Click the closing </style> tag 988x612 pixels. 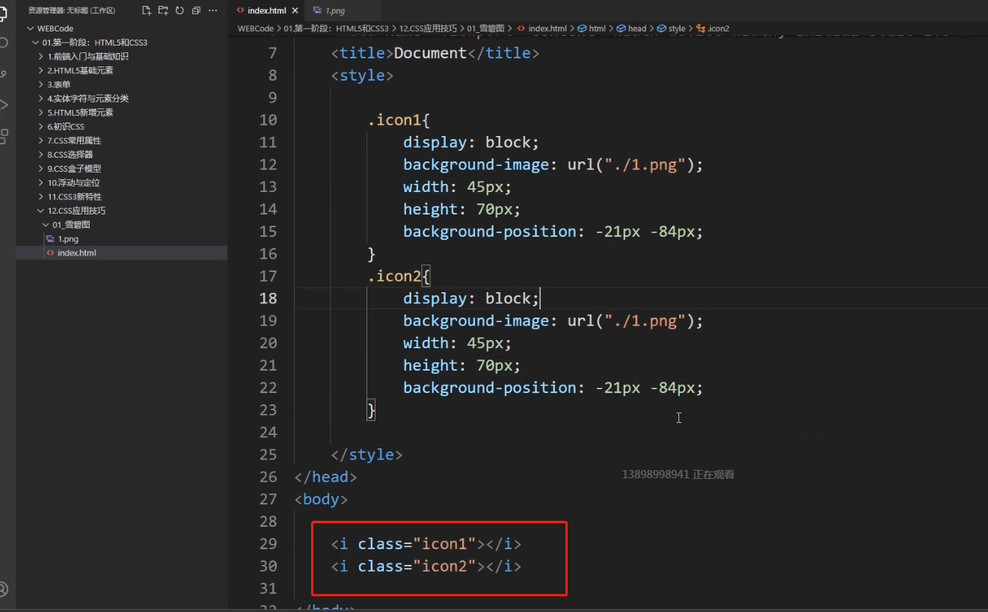pyautogui.click(x=366, y=454)
